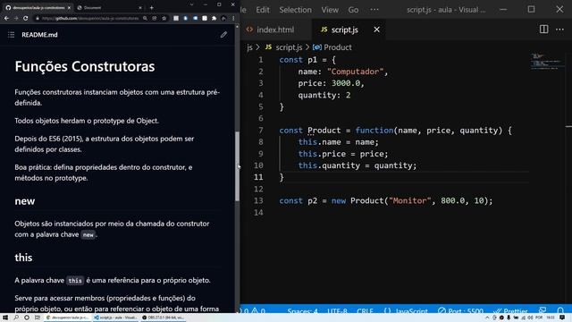Open the VS Code Go menu
The width and height of the screenshot is (572, 322).
353,10
